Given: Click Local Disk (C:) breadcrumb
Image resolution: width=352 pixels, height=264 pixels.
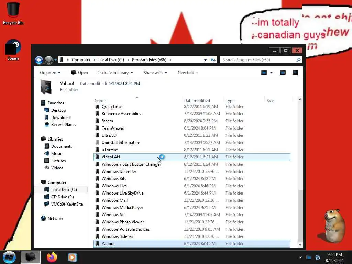Looking at the screenshot, I should [x=111, y=60].
